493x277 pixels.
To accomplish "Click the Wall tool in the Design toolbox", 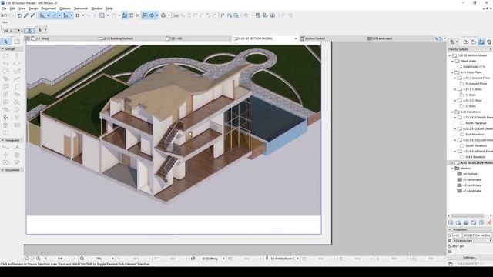I will [x=5, y=56].
